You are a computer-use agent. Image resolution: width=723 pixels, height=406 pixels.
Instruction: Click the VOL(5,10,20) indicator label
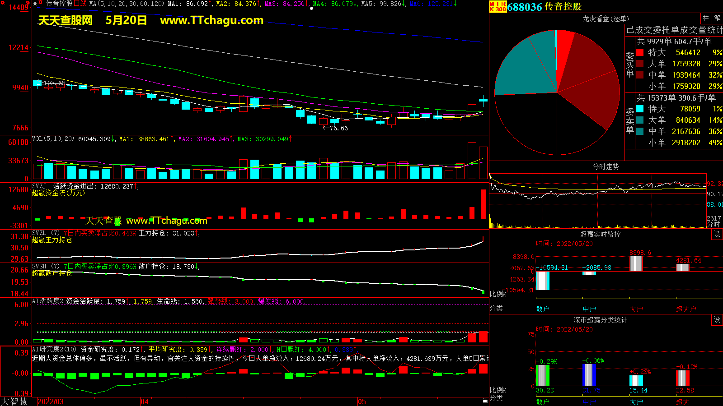[53, 139]
